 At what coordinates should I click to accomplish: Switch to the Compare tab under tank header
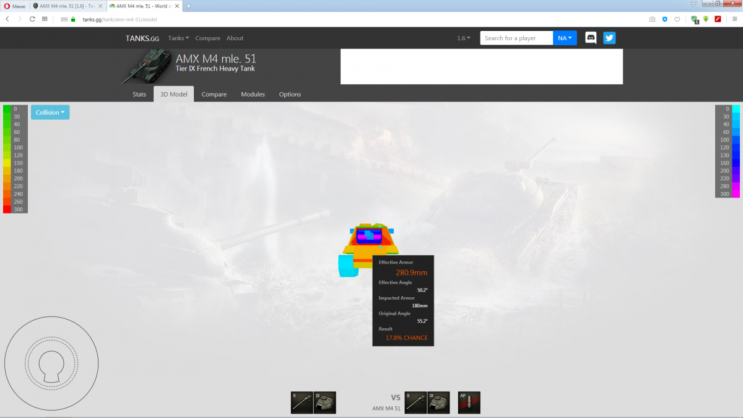pyautogui.click(x=214, y=94)
